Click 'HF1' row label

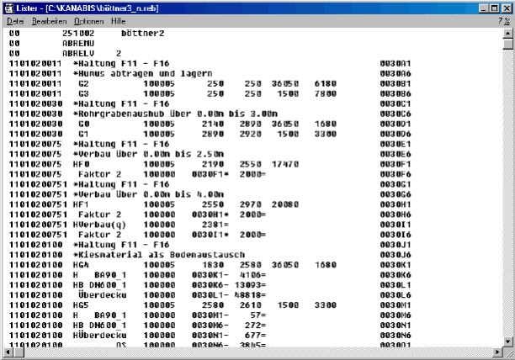81,204
